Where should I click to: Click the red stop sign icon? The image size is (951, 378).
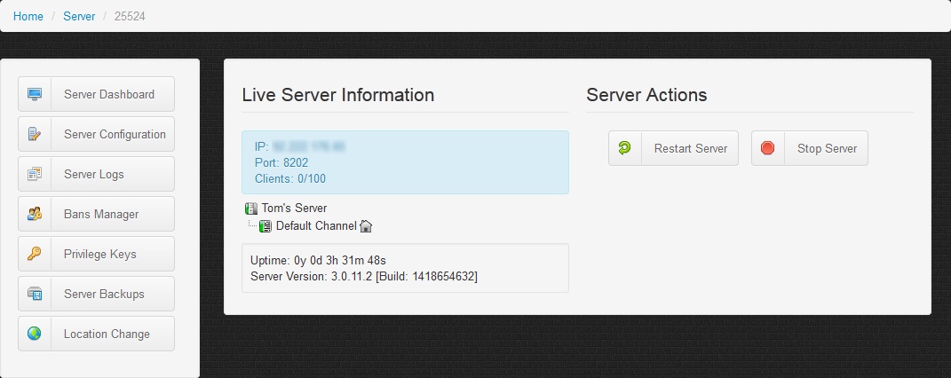click(x=768, y=148)
